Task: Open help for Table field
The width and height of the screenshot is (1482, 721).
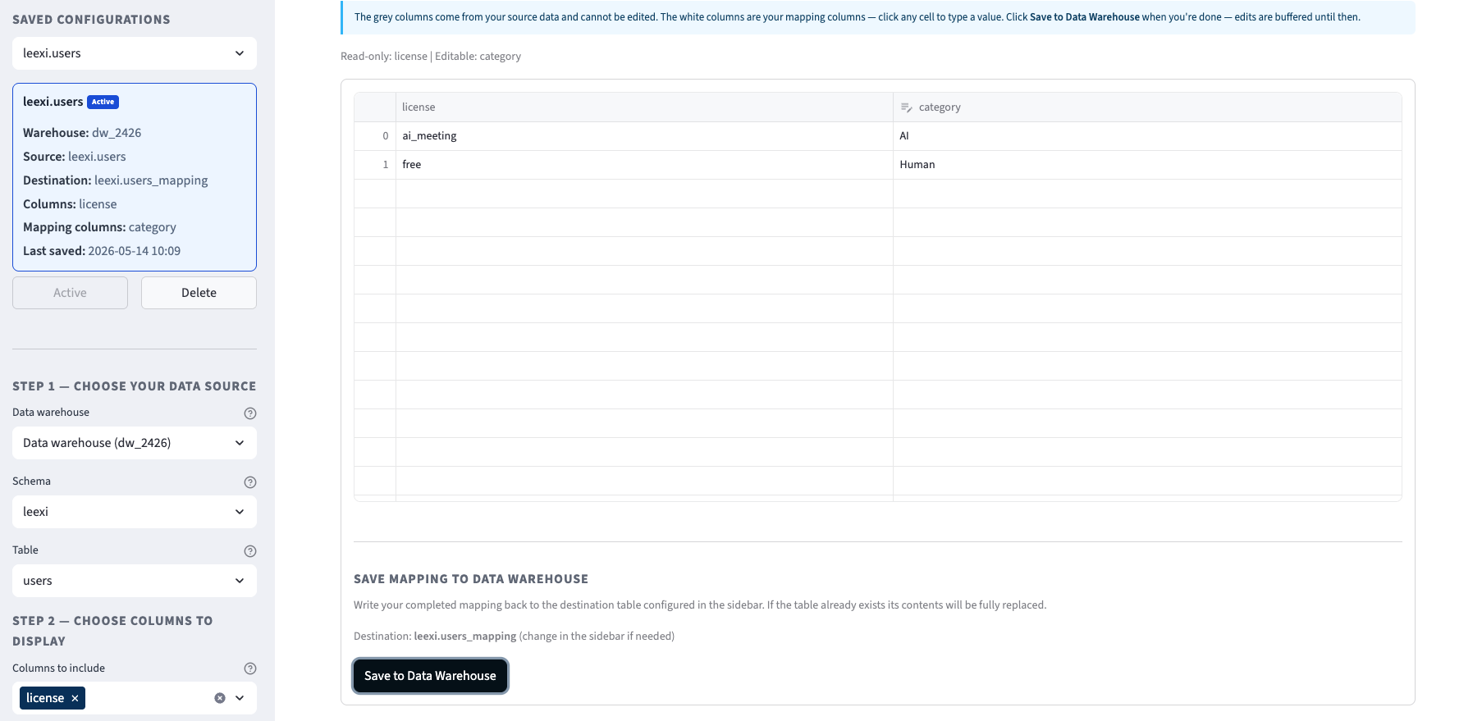Action: pos(250,551)
